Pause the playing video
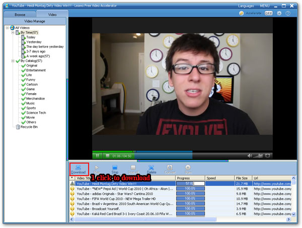Image resolution: width=302 pixels, height=228 pixels. 98,156
